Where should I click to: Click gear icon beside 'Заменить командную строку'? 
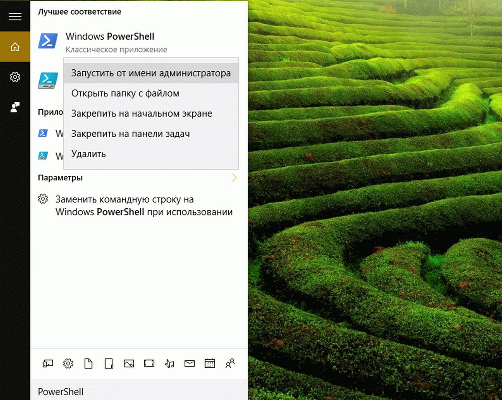pos(43,199)
